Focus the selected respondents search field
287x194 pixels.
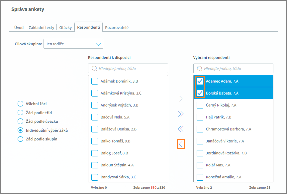[x=233, y=69]
